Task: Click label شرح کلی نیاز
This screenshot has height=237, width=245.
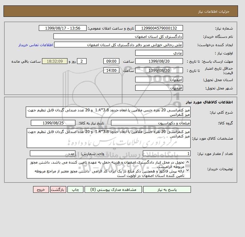Action: [221, 113]
